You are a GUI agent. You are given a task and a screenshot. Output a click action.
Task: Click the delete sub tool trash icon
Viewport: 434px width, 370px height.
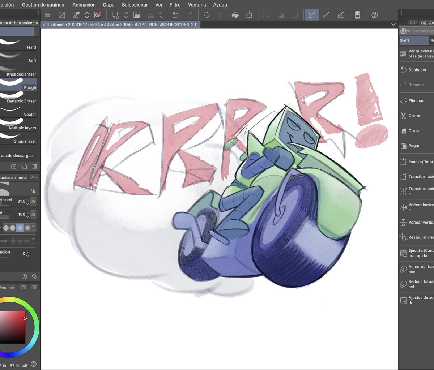(x=35, y=166)
